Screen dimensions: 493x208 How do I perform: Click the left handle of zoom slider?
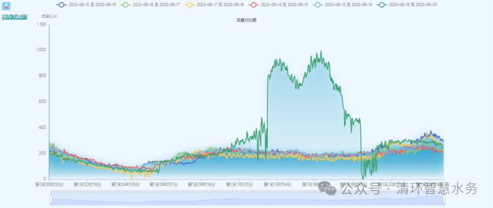(x=51, y=199)
